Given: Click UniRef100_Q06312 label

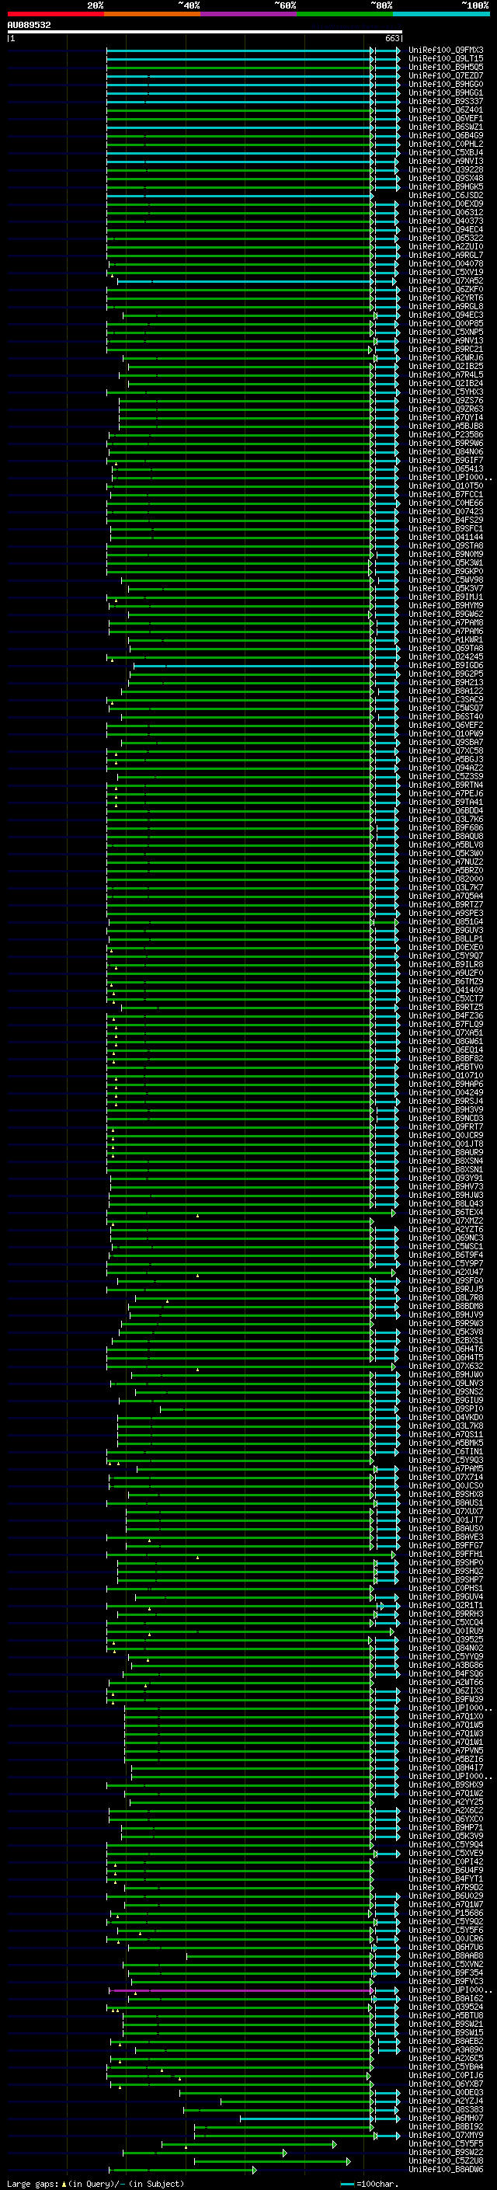Looking at the screenshot, I should tap(445, 213).
